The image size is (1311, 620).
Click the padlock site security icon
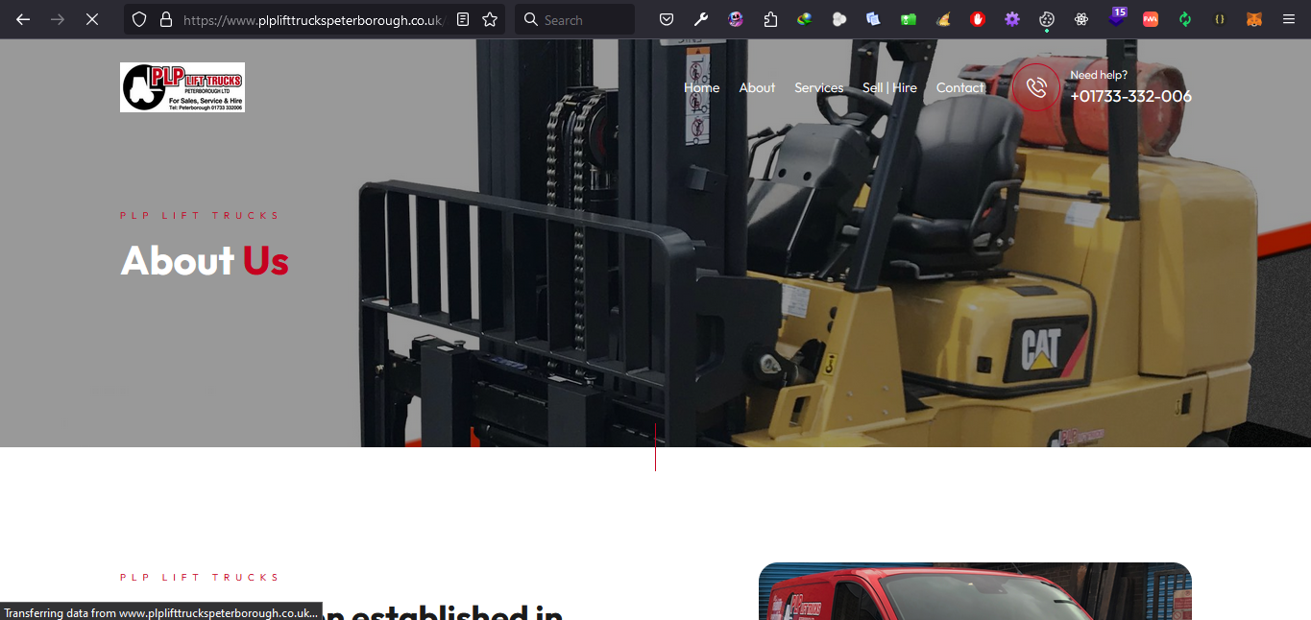pyautogui.click(x=166, y=19)
